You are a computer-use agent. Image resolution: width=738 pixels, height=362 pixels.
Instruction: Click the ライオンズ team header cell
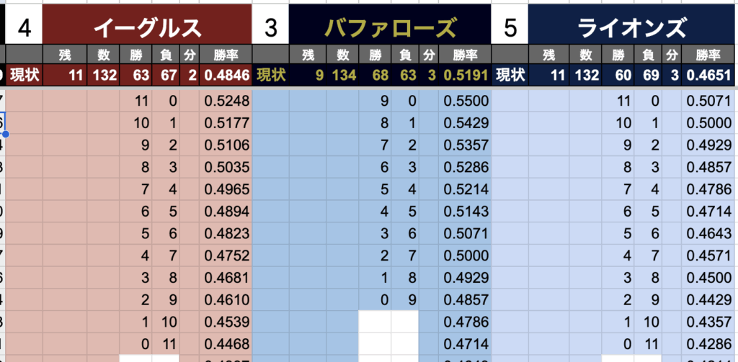[631, 27]
